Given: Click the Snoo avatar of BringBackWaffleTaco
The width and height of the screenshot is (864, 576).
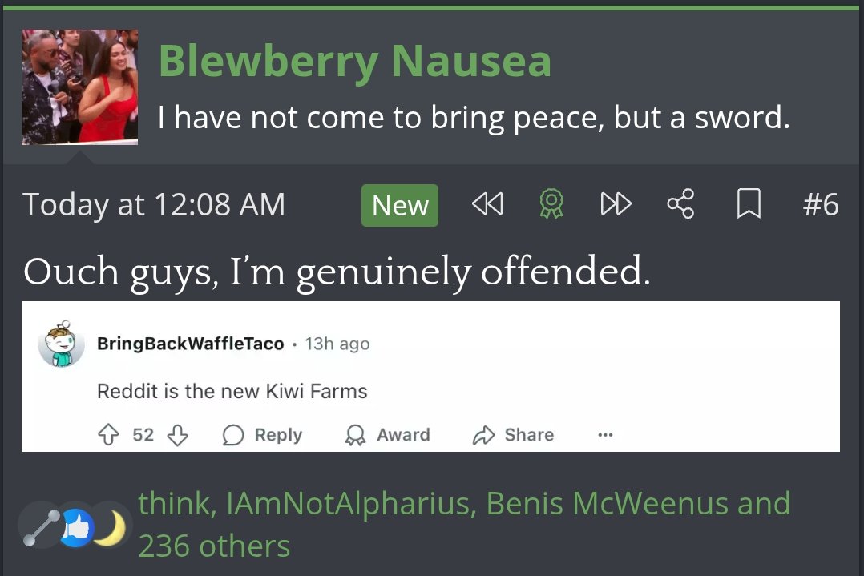Looking at the screenshot, I should (62, 344).
